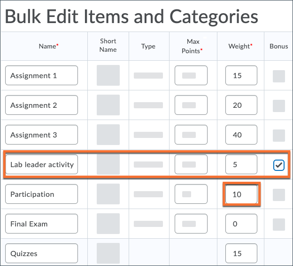Image resolution: width=293 pixels, height=266 pixels.
Task: Toggle the Bonus checkbox for Participation
Action: click(279, 194)
